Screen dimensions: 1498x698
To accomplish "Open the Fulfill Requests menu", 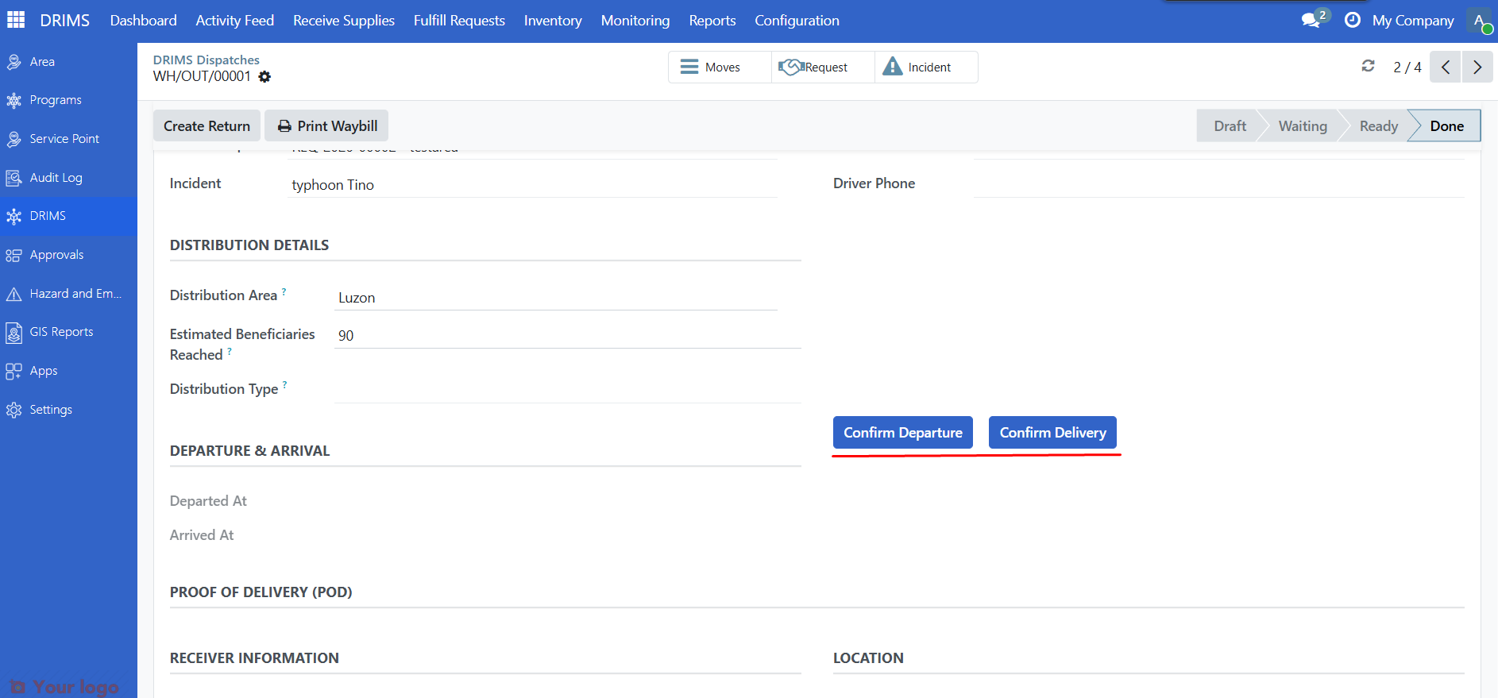I will [x=459, y=21].
